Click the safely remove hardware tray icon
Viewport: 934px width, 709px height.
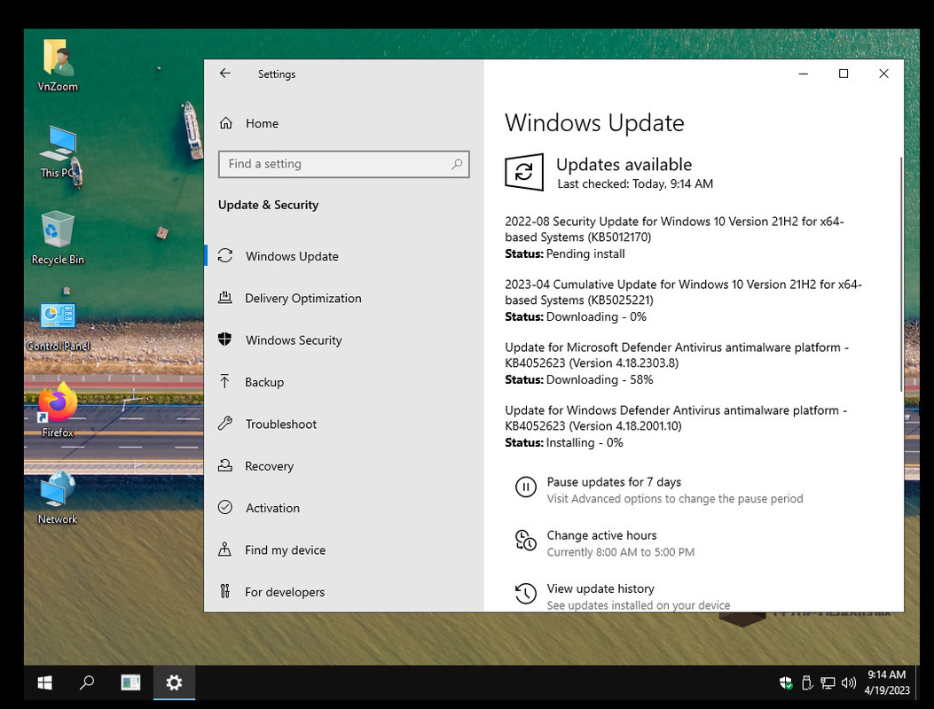[807, 682]
